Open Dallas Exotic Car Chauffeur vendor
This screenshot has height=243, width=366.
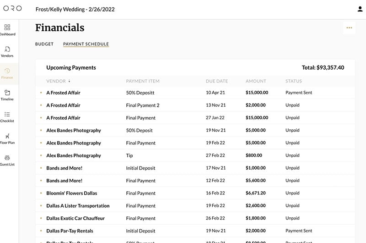pos(75,218)
